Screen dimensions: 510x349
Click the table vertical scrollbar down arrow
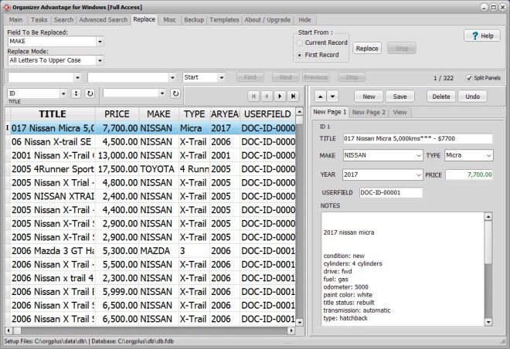(300, 322)
